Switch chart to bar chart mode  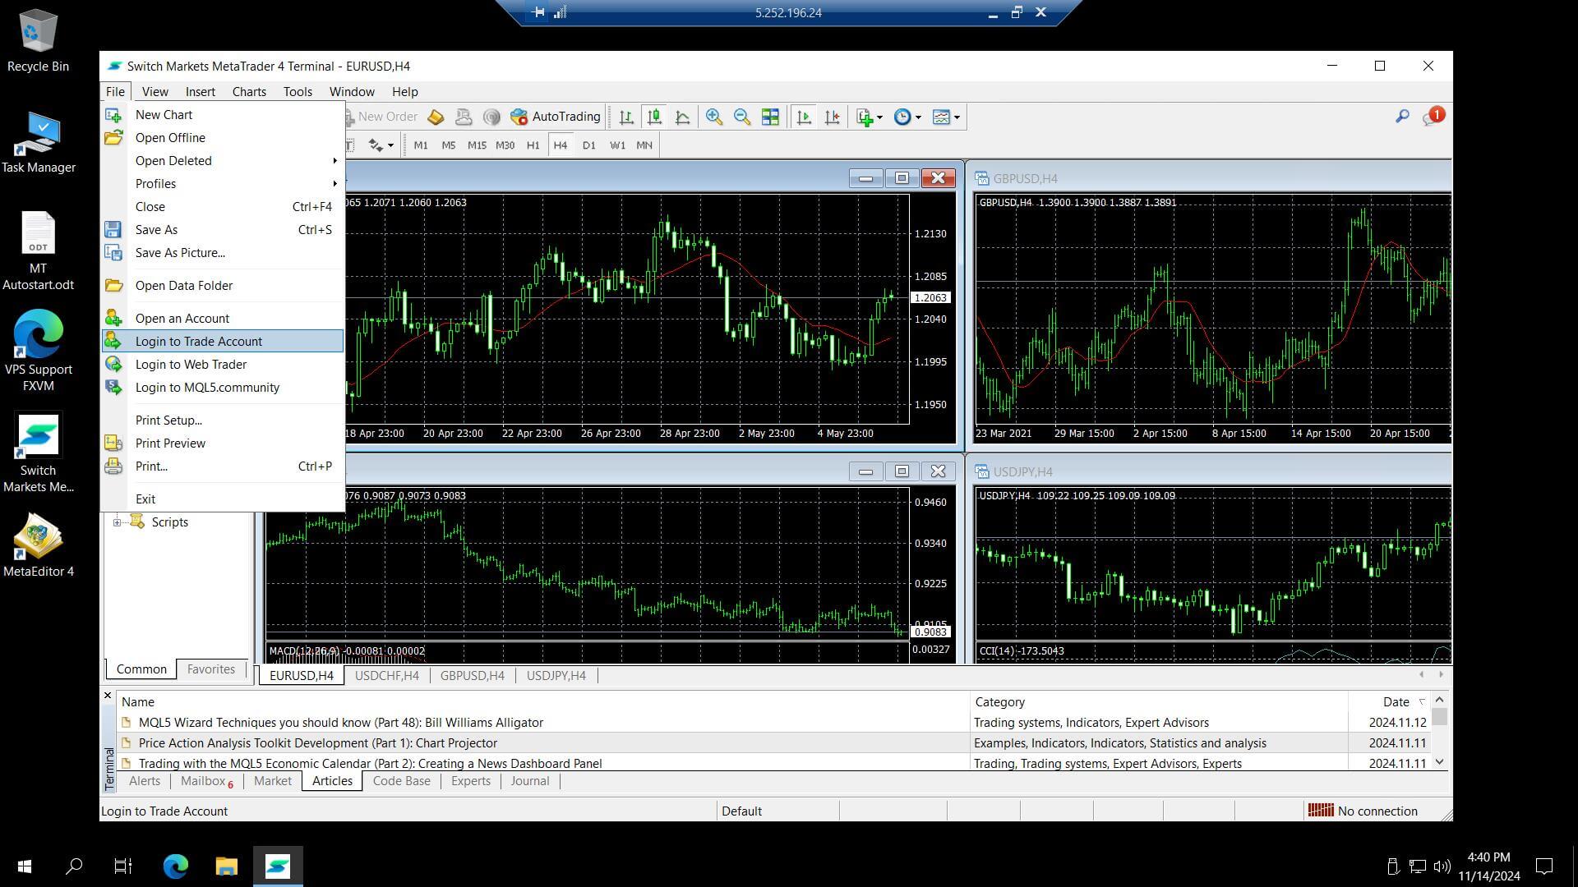pos(626,117)
